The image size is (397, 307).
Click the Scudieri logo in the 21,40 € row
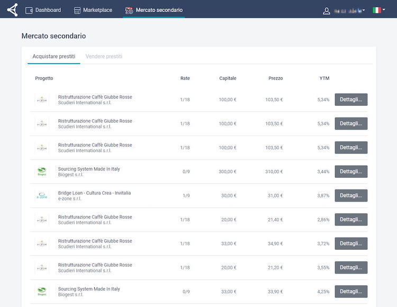(42, 220)
